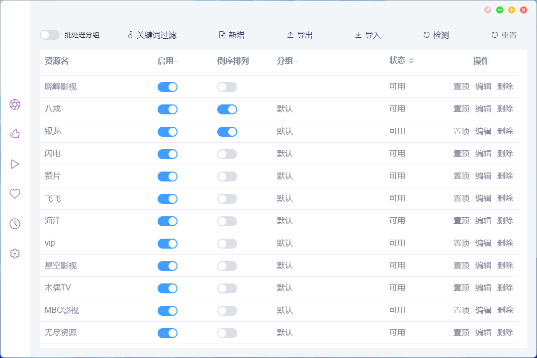Toggle the 批处理分组 switch
This screenshot has width=537, height=358.
50,35
